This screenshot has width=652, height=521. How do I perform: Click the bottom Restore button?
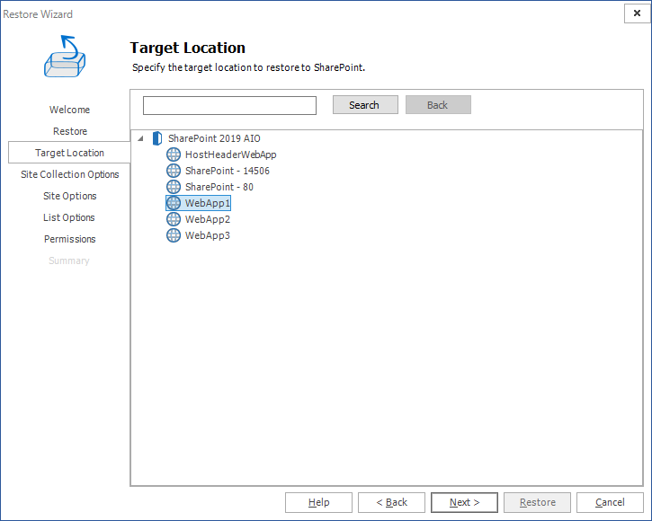point(537,503)
